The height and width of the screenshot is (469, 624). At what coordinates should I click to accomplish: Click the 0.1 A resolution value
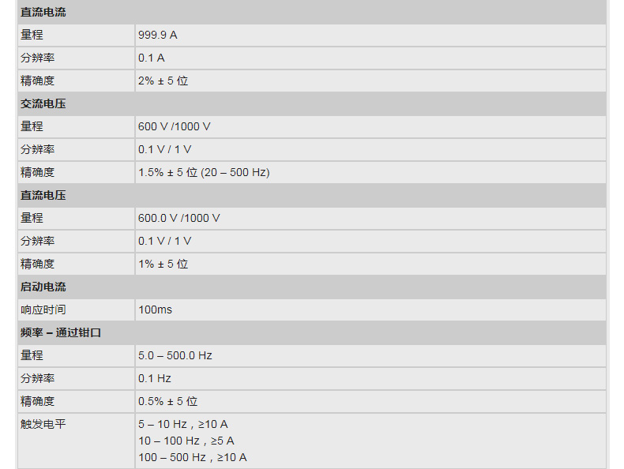pyautogui.click(x=152, y=58)
